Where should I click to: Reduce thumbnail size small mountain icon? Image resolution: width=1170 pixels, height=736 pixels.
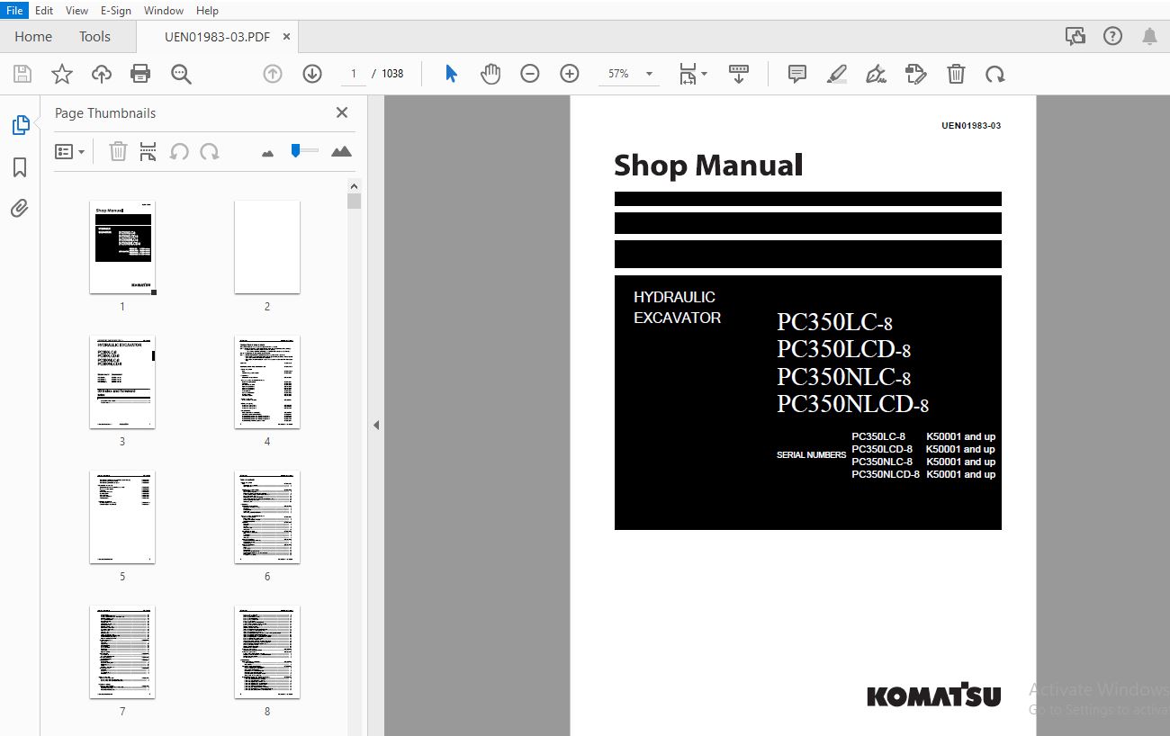[267, 154]
